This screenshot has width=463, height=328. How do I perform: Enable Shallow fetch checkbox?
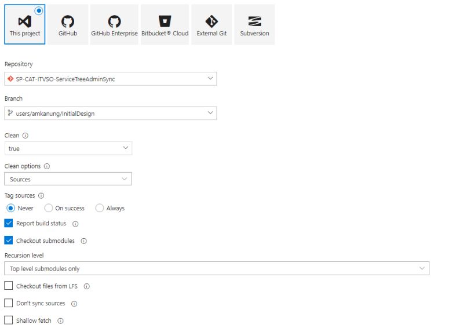(x=9, y=320)
